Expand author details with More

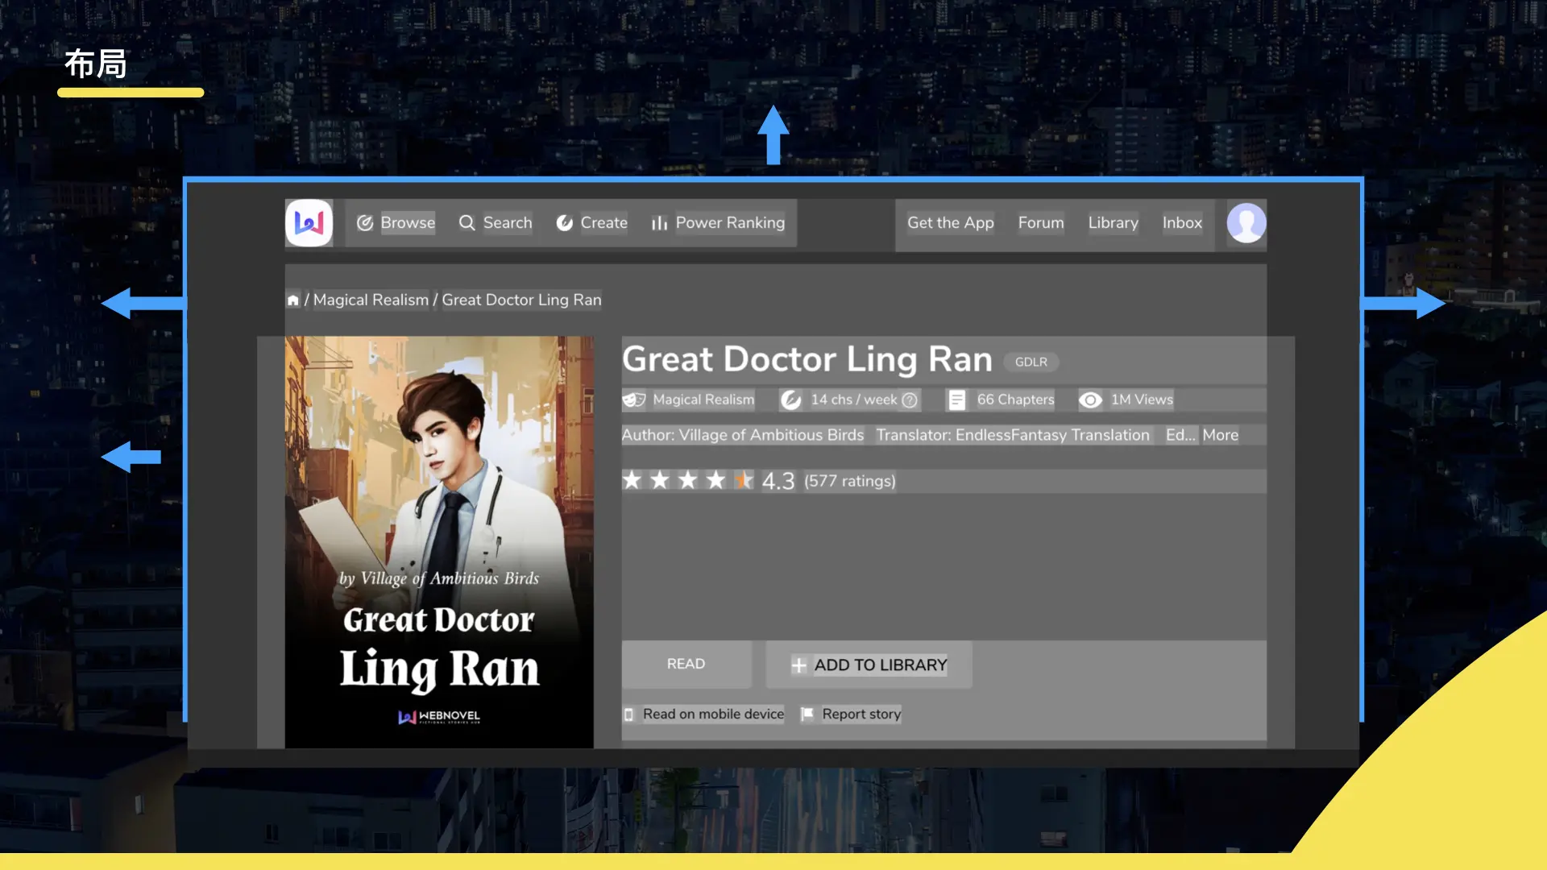[1220, 435]
